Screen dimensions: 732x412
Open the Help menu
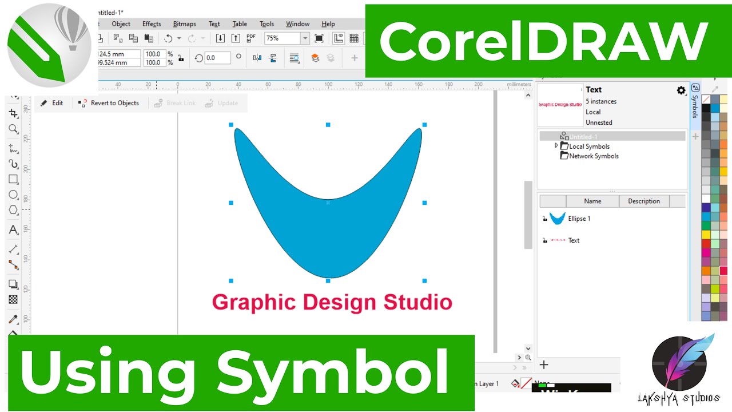point(328,24)
